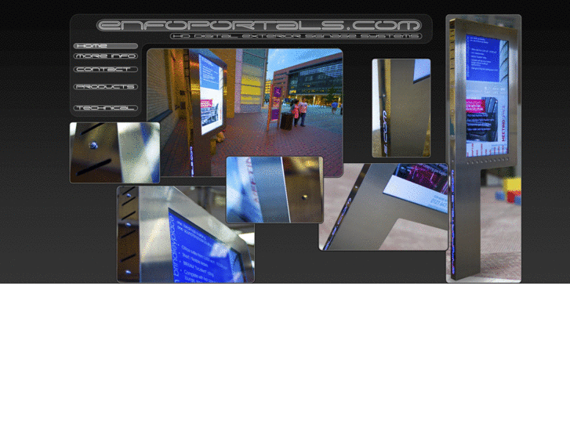Open the narrow side-profile kiosk thumbnail
The height and width of the screenshot is (427, 570).
(x=401, y=108)
